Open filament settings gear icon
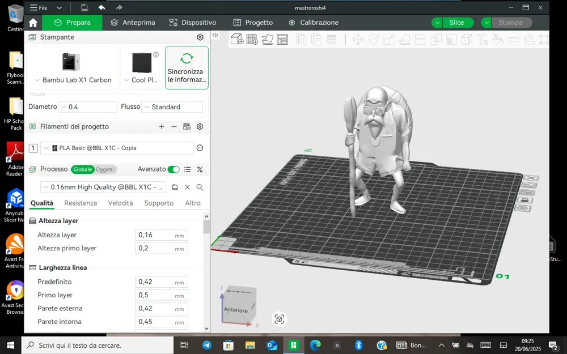 pos(200,126)
